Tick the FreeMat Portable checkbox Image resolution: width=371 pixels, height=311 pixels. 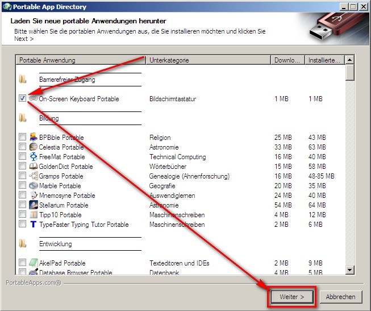(23, 156)
